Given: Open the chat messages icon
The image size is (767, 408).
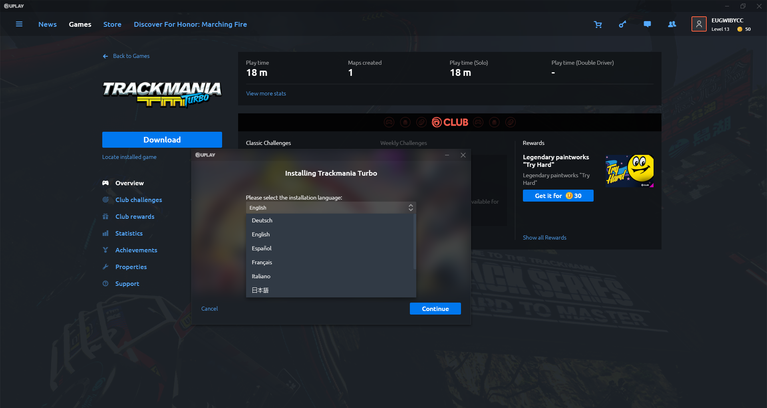Looking at the screenshot, I should click(x=648, y=24).
